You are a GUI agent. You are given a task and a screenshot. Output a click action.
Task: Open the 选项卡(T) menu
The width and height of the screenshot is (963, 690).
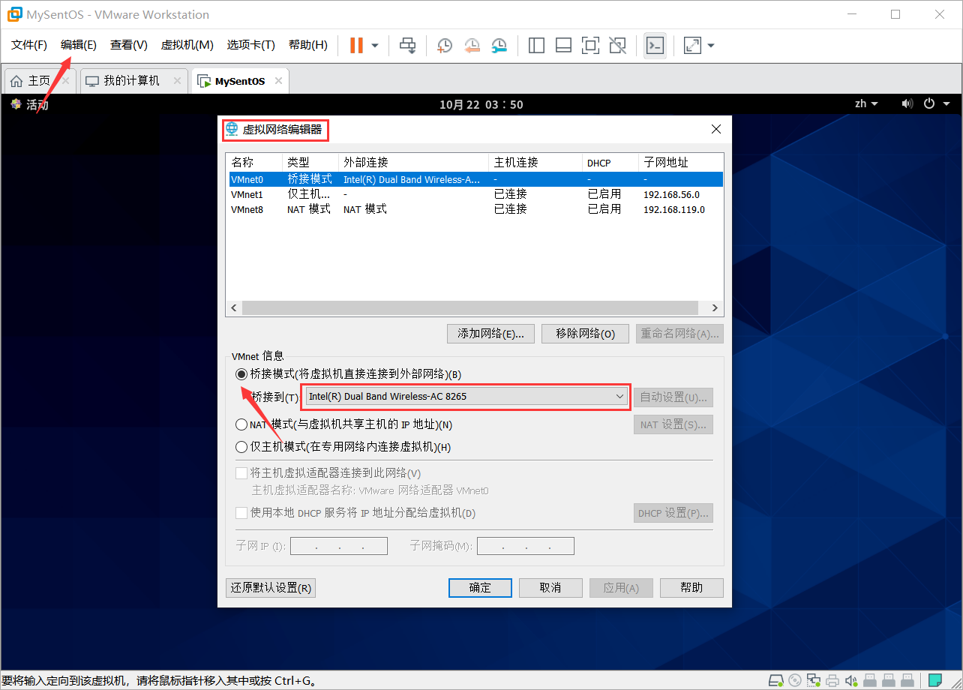(251, 45)
